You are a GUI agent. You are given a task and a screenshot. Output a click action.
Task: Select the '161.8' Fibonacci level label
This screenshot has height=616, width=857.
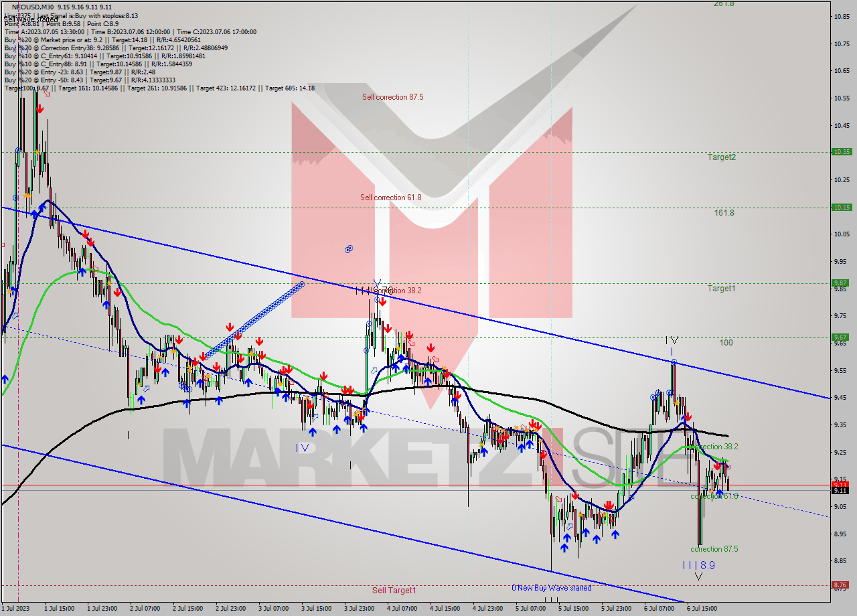724,213
